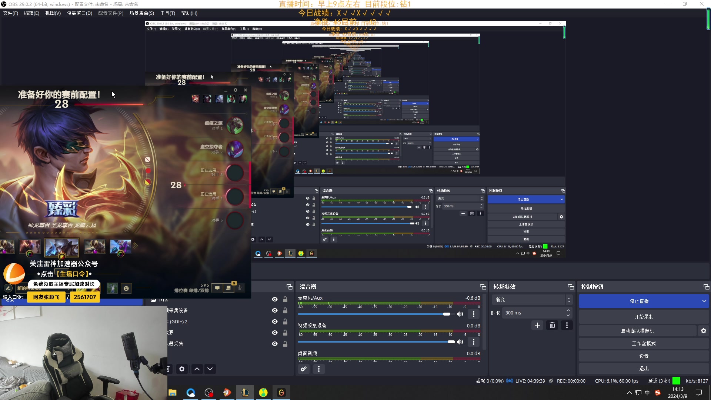Open the game client settings gear
The width and height of the screenshot is (711, 400).
(235, 90)
